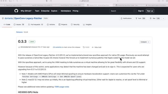Click the Patcher Settings code snippet
This screenshot has width=168, height=94.
[52, 77]
